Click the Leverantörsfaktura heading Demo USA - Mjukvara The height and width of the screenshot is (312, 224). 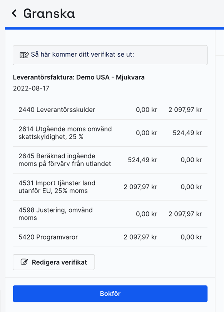click(78, 77)
